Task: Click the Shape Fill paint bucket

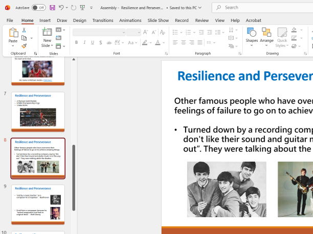Action: tap(294, 30)
